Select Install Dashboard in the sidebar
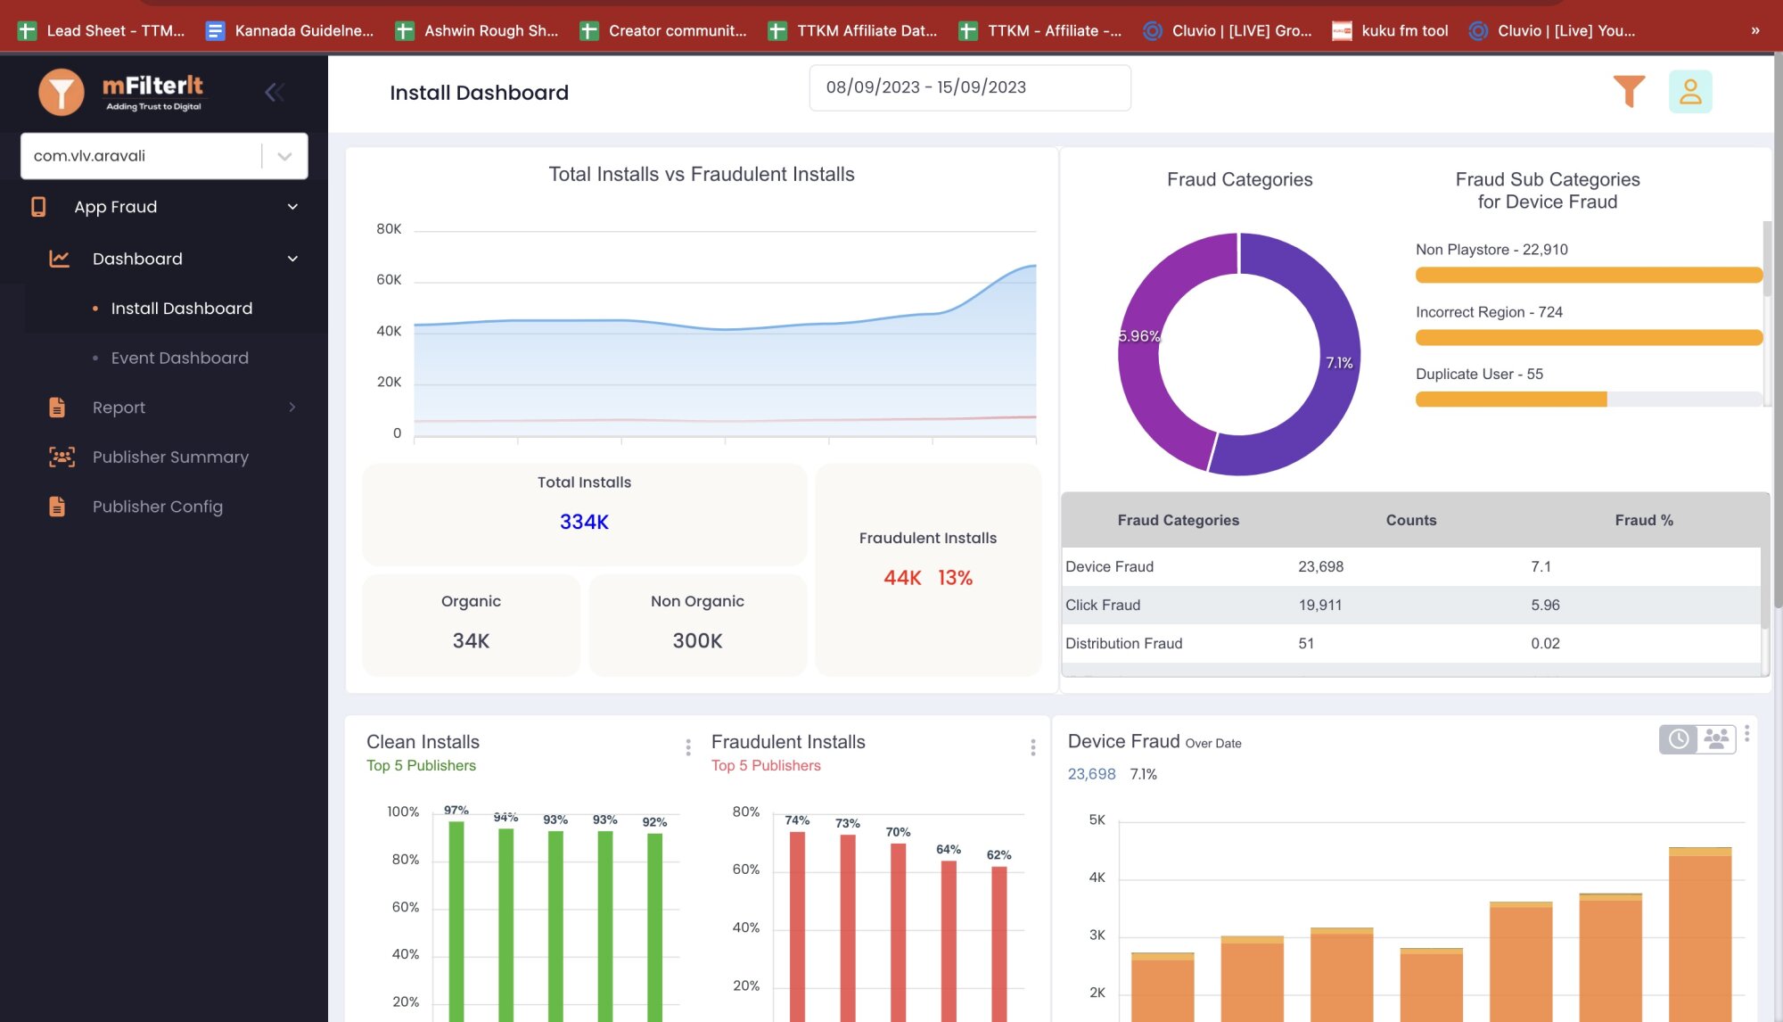 coord(182,309)
